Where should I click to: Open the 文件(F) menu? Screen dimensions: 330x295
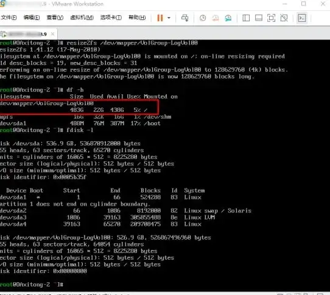coord(9,18)
